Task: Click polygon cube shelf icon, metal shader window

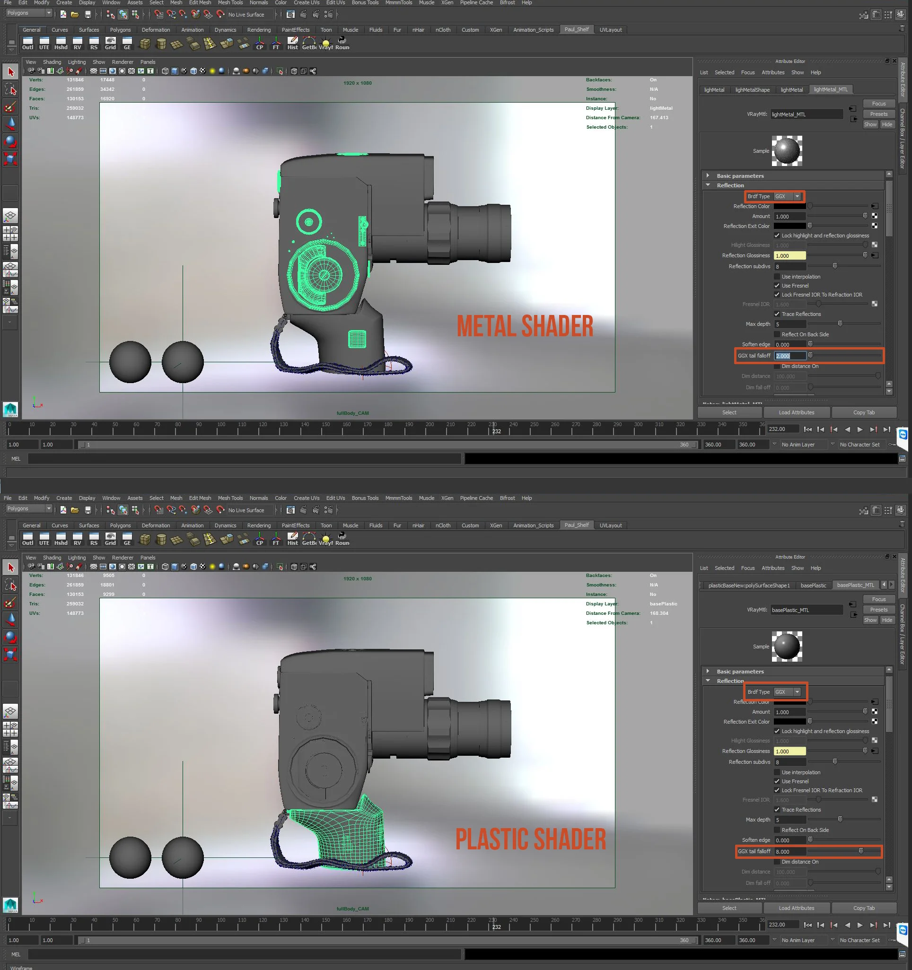Action: [x=145, y=44]
